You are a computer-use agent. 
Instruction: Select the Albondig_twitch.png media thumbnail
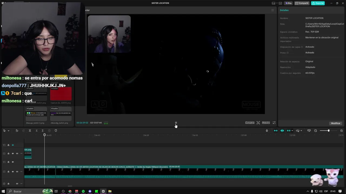click(x=61, y=114)
